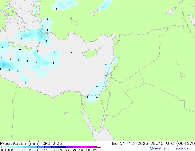Pick the 0.1–0.5 mm palest legend swatch
This screenshot has height=151, width=195.
coord(5,147)
